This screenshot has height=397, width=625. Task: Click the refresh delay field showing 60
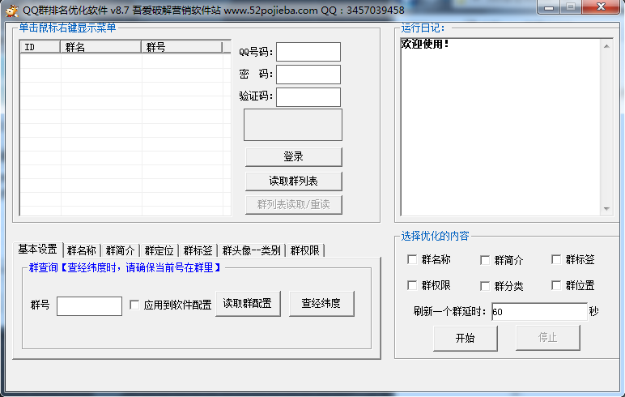click(539, 312)
